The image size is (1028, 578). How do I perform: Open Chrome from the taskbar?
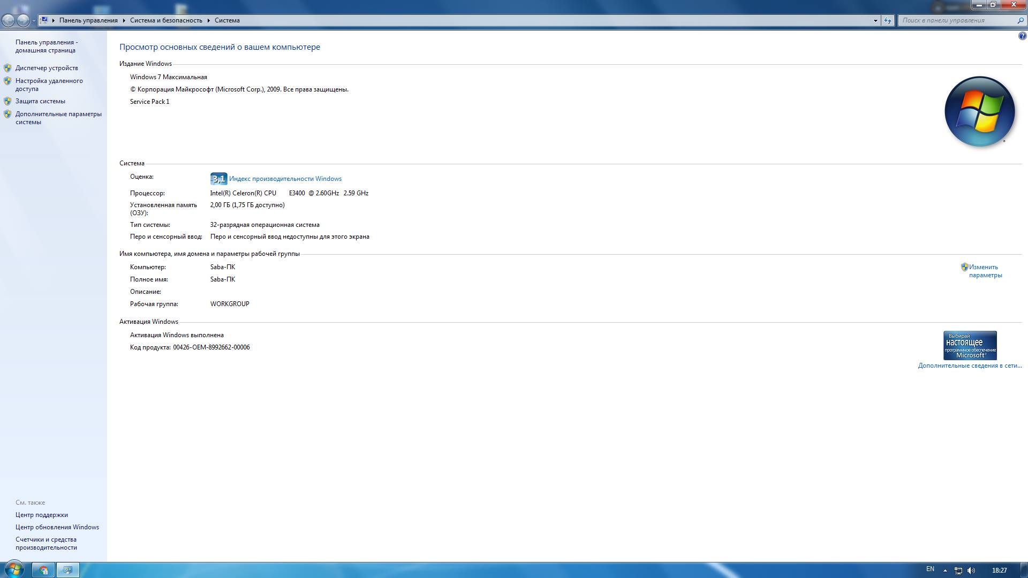click(43, 570)
